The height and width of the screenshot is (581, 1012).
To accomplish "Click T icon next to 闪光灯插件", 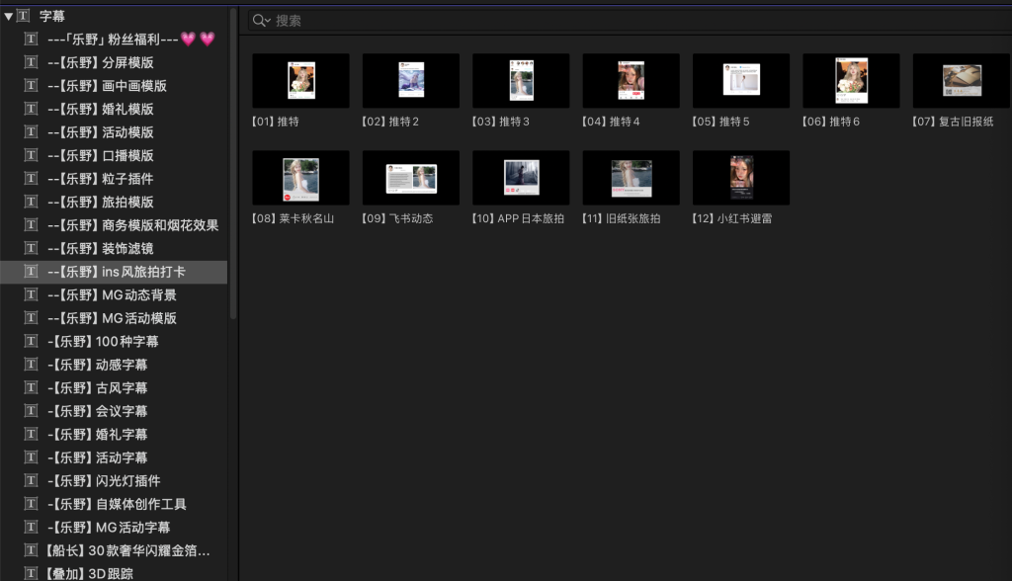I will (x=31, y=480).
